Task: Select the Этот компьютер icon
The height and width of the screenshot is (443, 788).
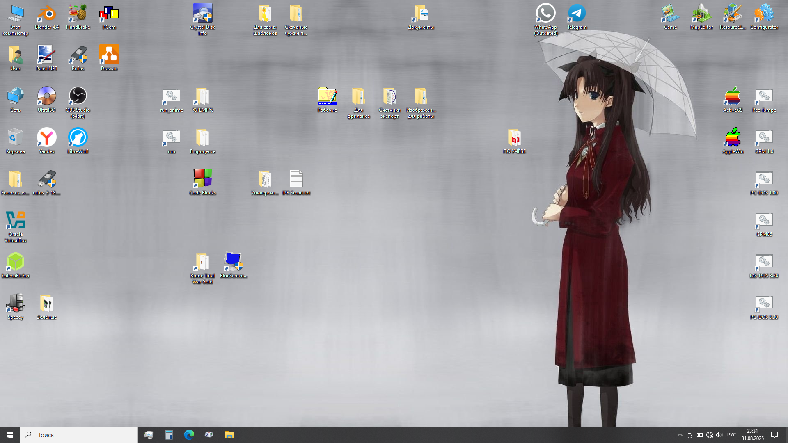Action: point(16,20)
